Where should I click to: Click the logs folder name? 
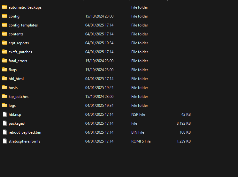pos(12,106)
